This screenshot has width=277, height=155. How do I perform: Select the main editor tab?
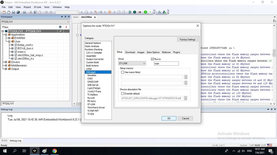click(x=76, y=17)
